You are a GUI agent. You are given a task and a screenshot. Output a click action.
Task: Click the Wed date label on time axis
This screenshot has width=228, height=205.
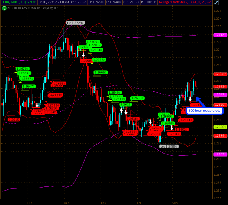click(67, 203)
